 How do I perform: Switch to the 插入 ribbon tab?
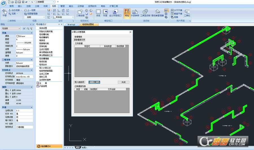[20, 6]
